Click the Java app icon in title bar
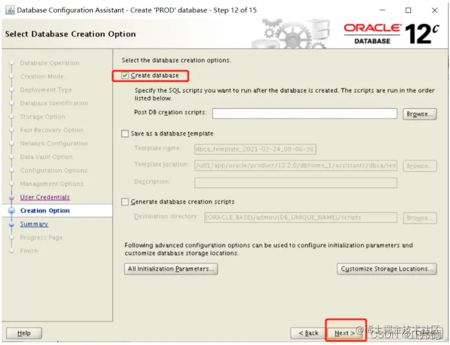 10,10
